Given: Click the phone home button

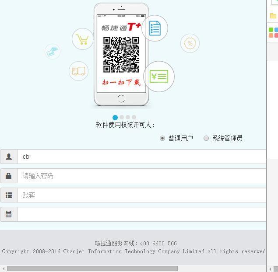Looking at the screenshot, I should 121,98.
